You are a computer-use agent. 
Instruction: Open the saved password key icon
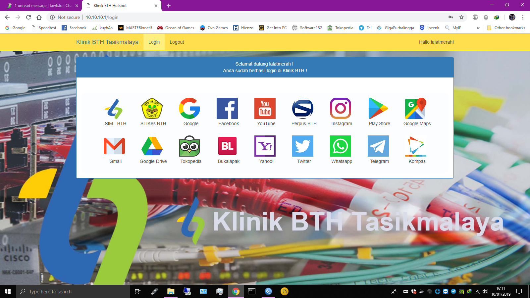[451, 17]
